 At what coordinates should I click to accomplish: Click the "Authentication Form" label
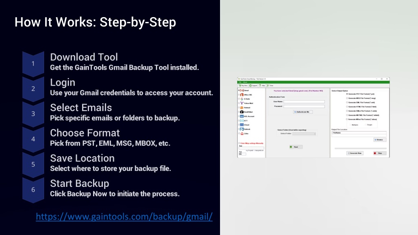point(277,97)
